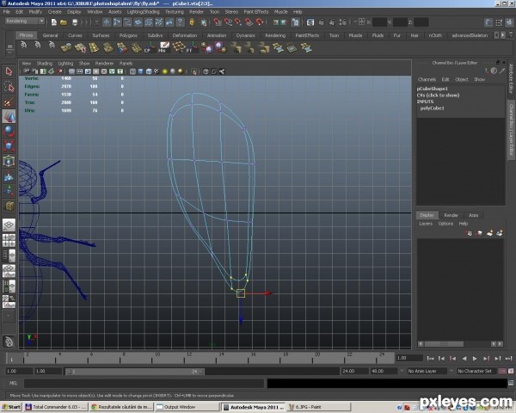Switch to the Polygons shelf tab

(128, 35)
